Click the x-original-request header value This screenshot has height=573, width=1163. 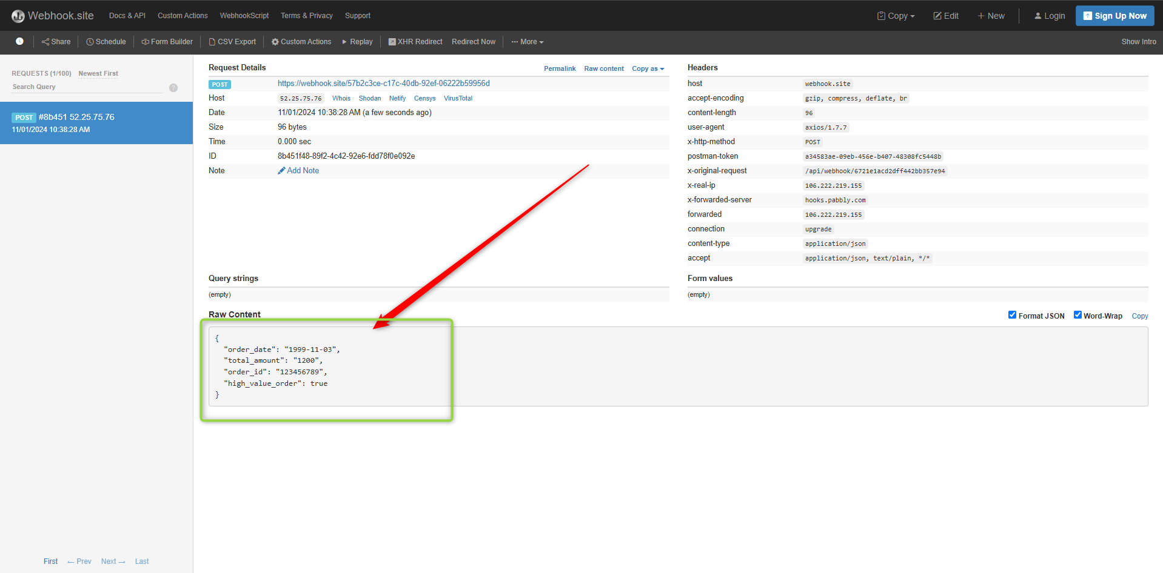pos(875,171)
